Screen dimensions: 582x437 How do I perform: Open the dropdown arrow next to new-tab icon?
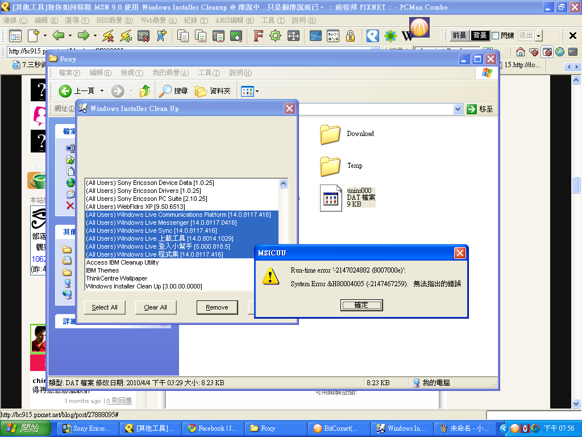tap(45, 36)
